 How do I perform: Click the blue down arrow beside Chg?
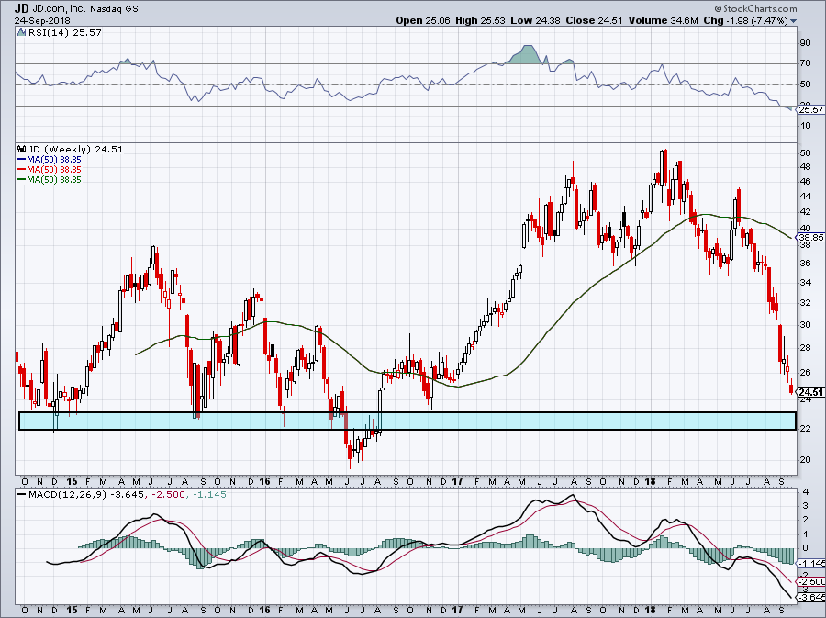pos(793,21)
